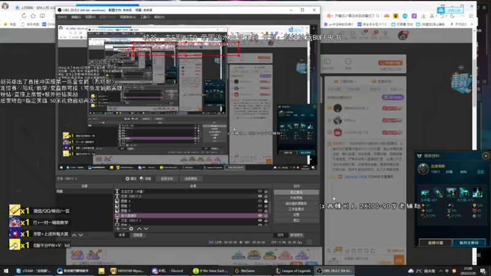Hide the 显示器捕获 display capture source
This screenshot has width=491, height=276.
(260, 216)
